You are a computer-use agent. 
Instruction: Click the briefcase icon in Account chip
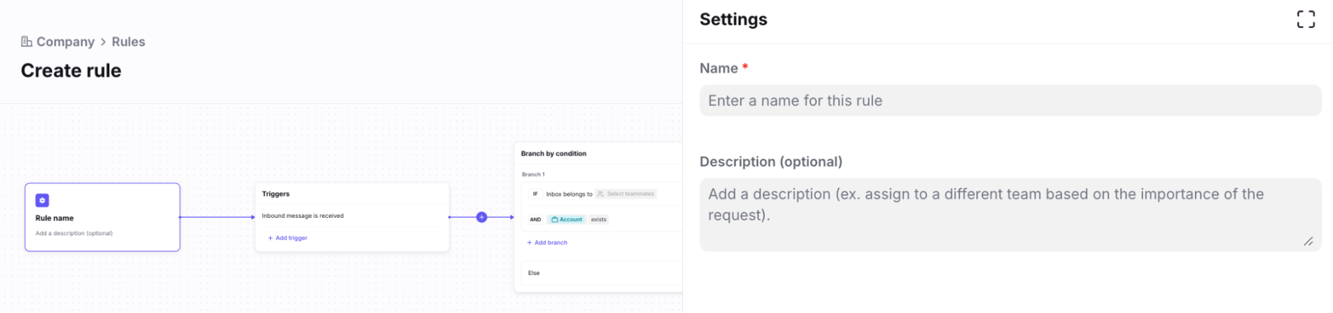click(x=555, y=220)
